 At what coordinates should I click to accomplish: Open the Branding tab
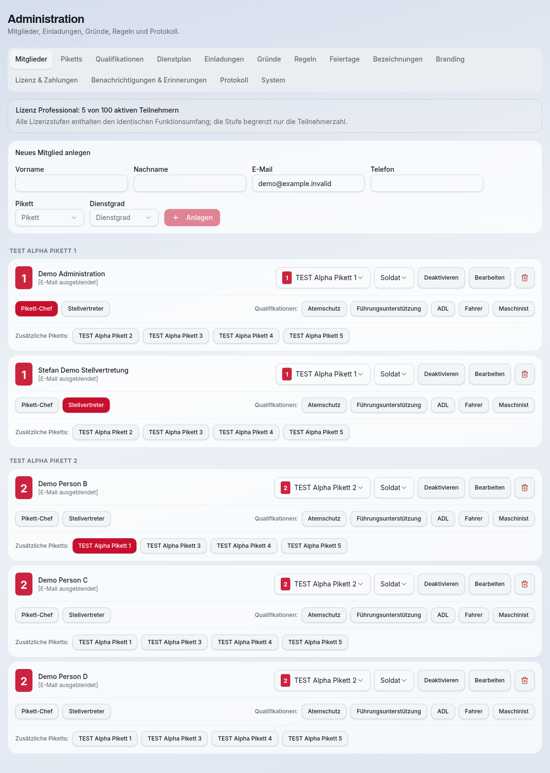coord(450,59)
